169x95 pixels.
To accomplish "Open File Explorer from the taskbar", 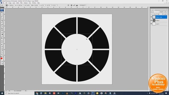I will pyautogui.click(x=45, y=93).
